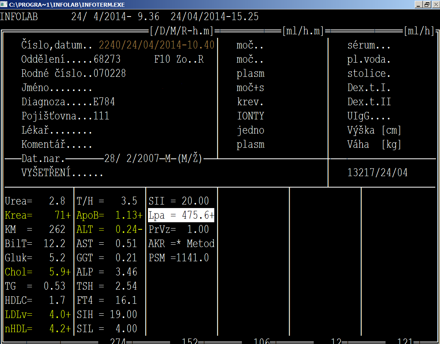Click the ApoB= 1.13+ result
The height and width of the screenshot is (344, 440).
click(x=110, y=215)
